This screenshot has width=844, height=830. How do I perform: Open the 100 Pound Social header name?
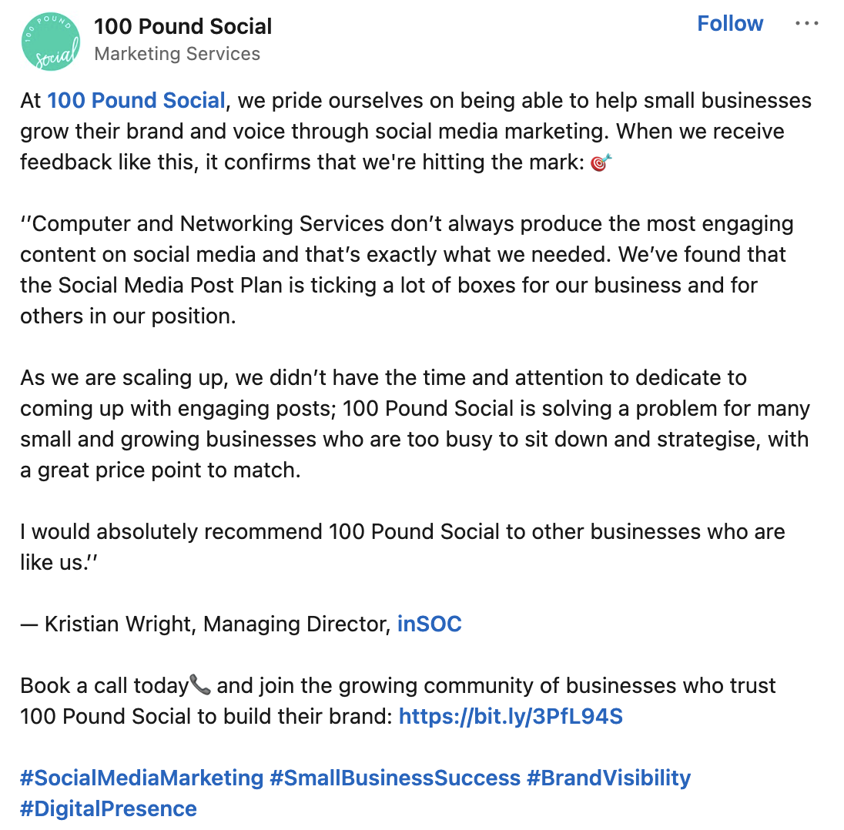click(x=183, y=26)
